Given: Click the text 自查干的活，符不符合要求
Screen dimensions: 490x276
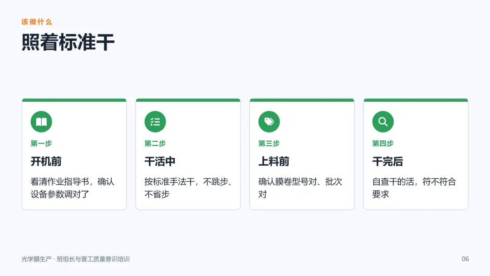Looking at the screenshot, I should click(x=414, y=188).
